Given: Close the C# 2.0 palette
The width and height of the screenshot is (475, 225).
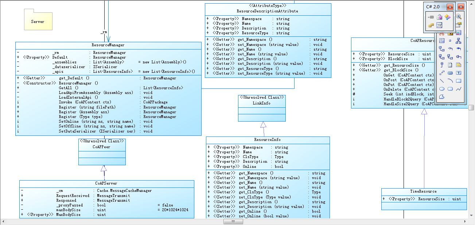Looking at the screenshot, I should 450,7.
